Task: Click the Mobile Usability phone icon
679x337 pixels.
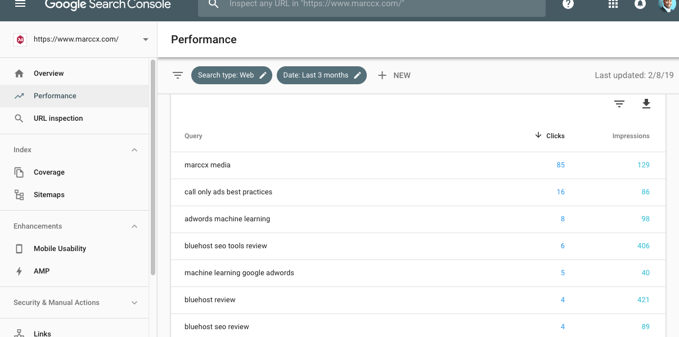Action: (19, 249)
